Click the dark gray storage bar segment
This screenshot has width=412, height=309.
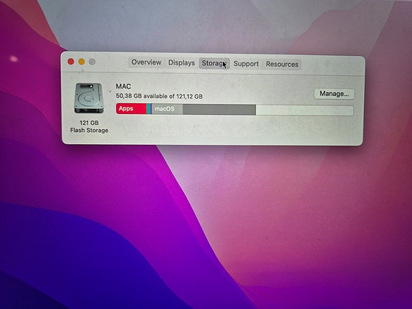219,110
